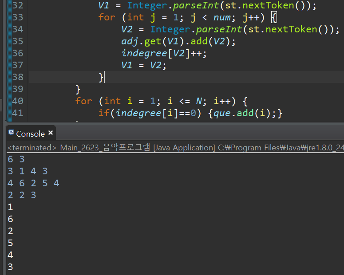Image resolution: width=344 pixels, height=275 pixels.
Task: Click 'adj.get(V1).add(V2);' on line 35
Action: 178,41
